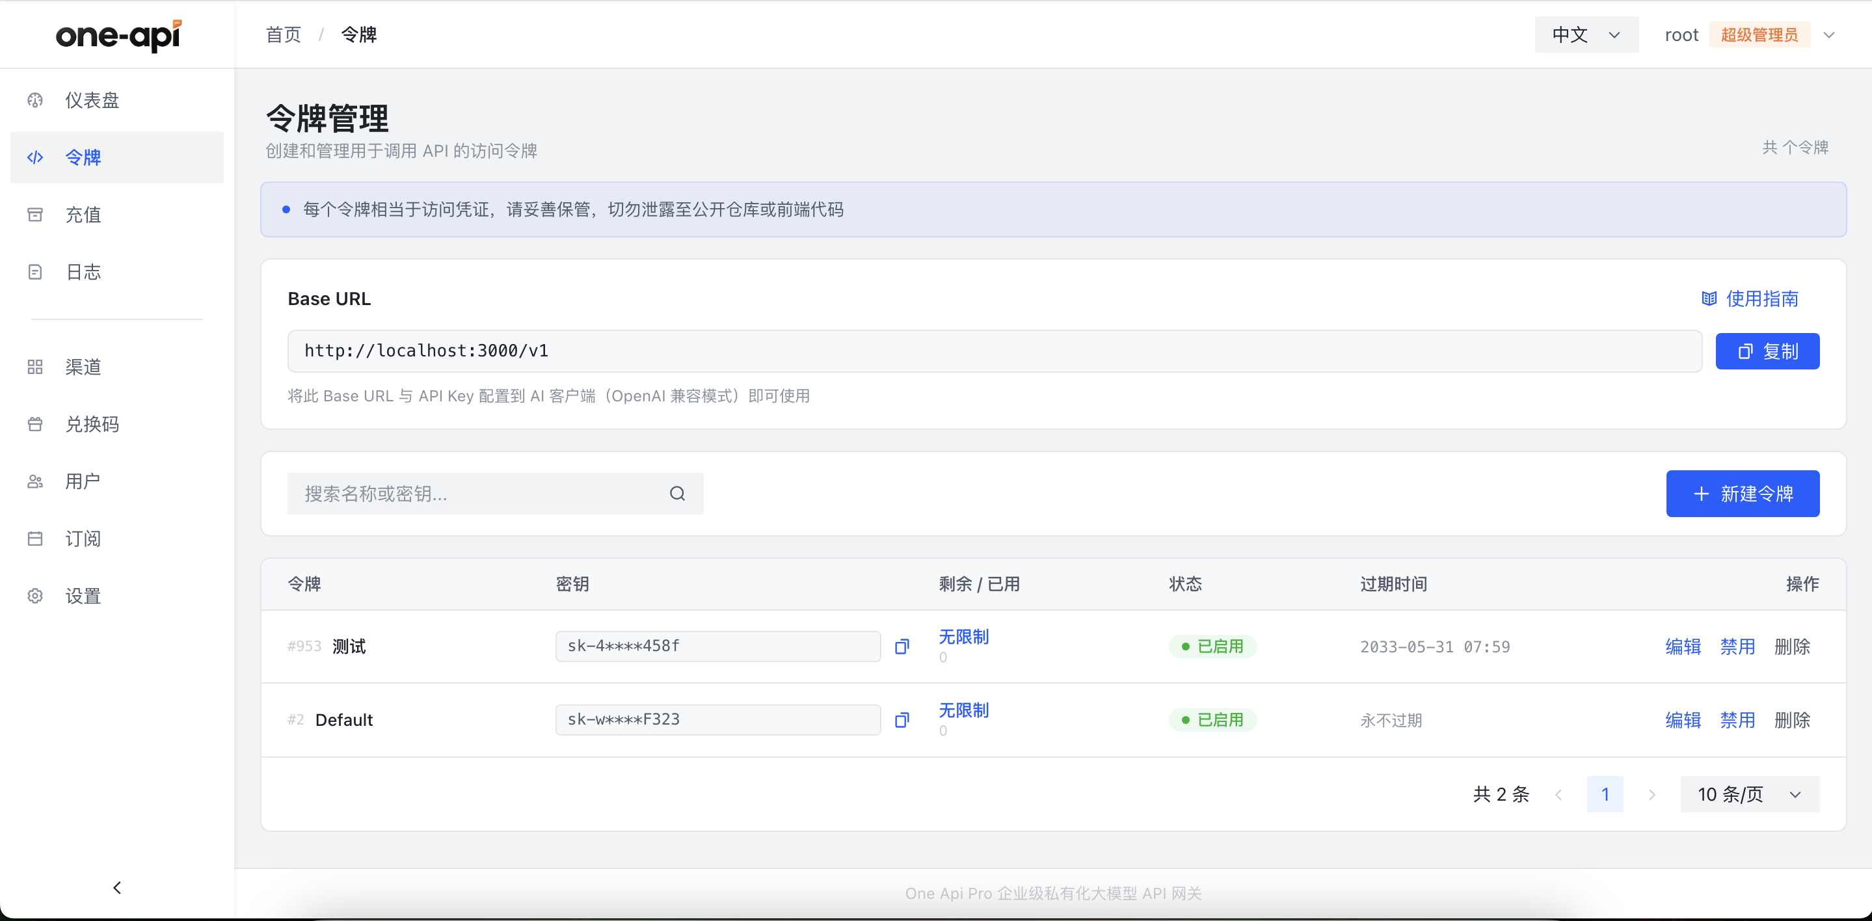The image size is (1872, 921).
Task: Click the 复制 button for Base URL
Action: click(x=1767, y=351)
